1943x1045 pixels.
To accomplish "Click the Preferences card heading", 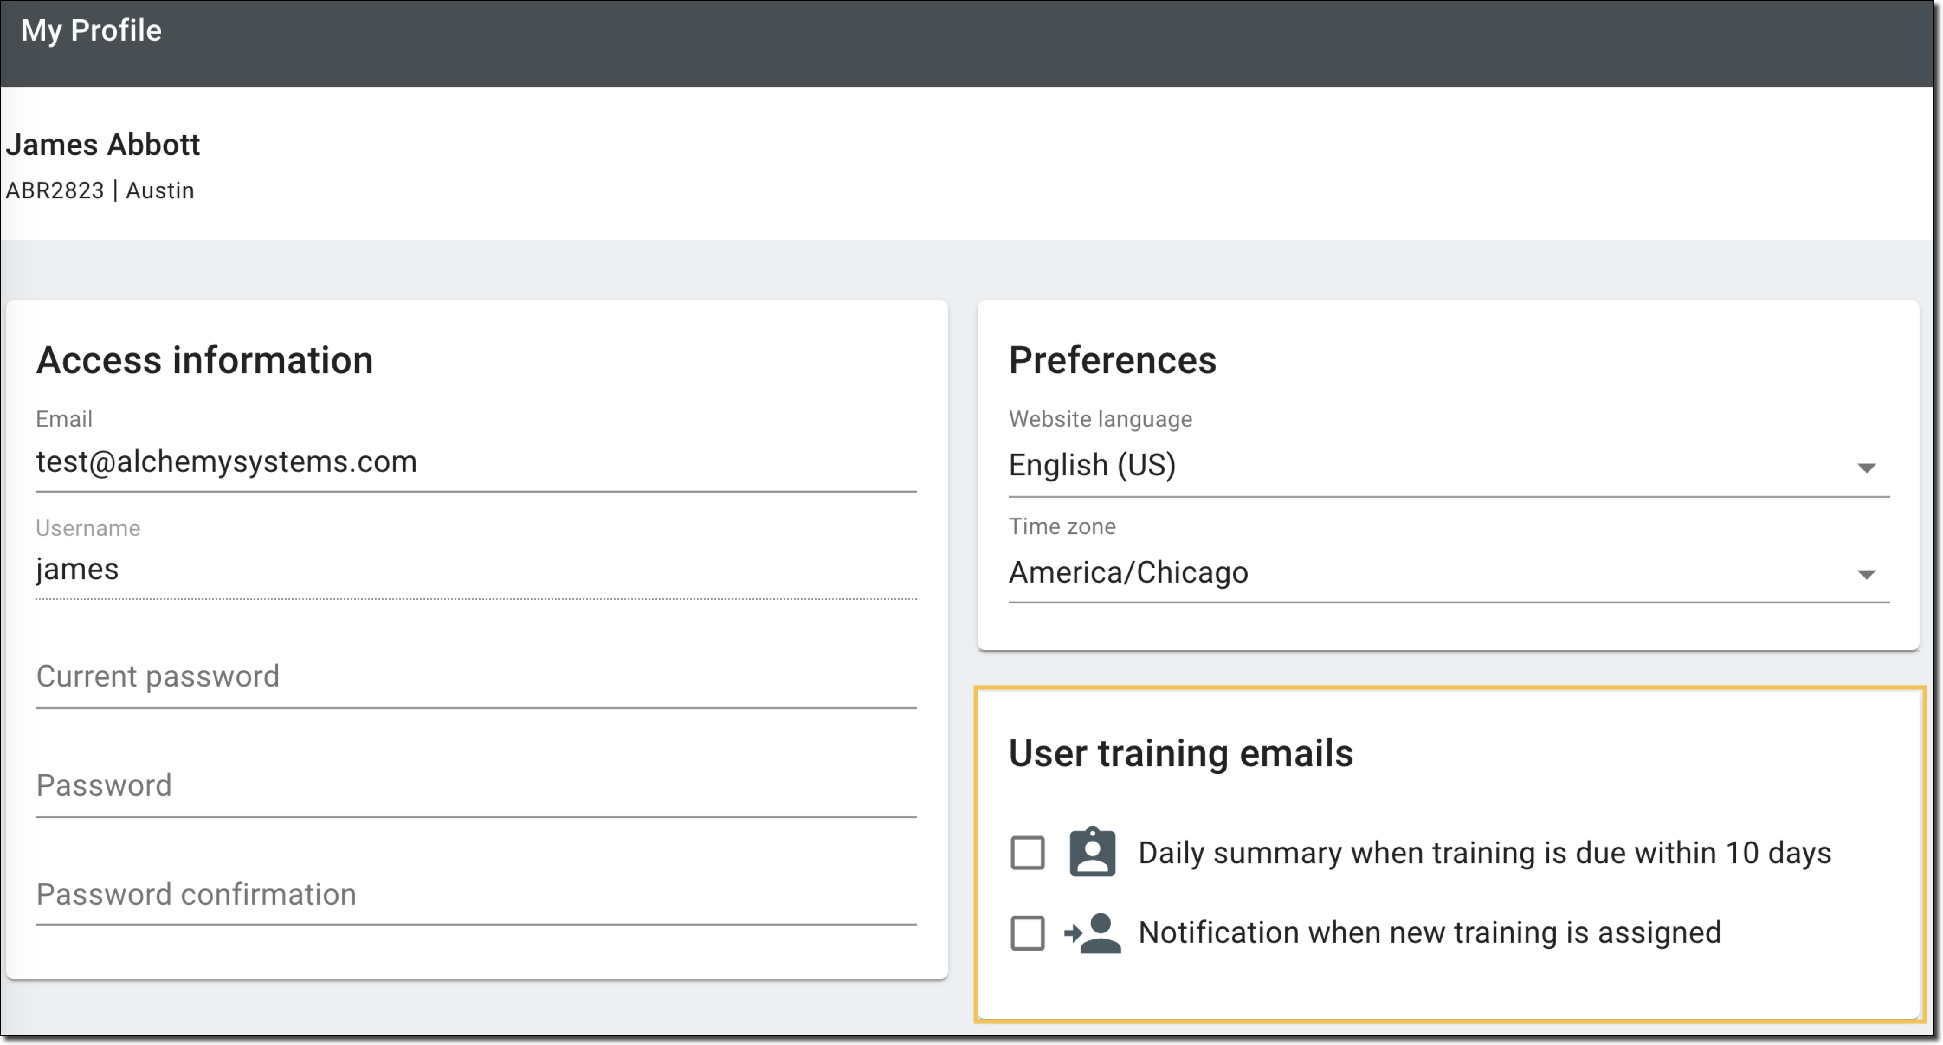I will click(1112, 360).
